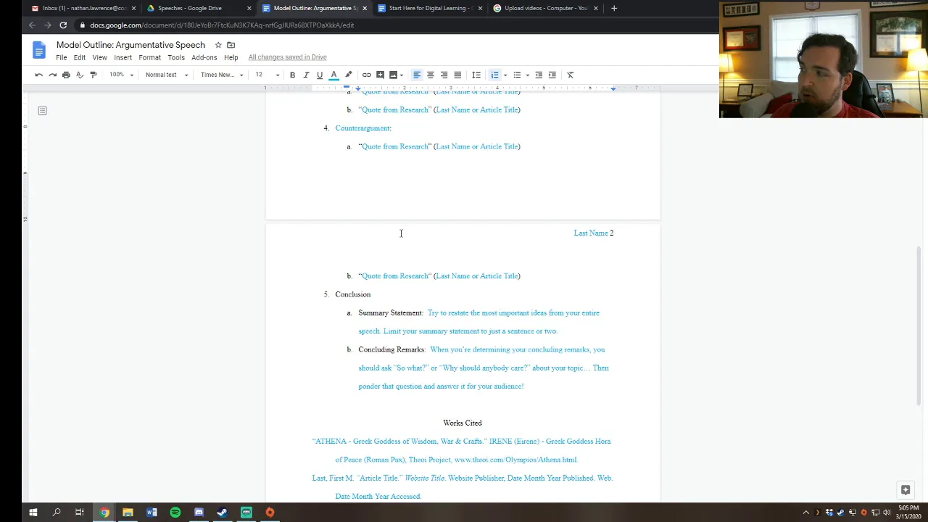Click the document title Model Outline
Viewport: 928px width, 522px height.
pos(130,45)
